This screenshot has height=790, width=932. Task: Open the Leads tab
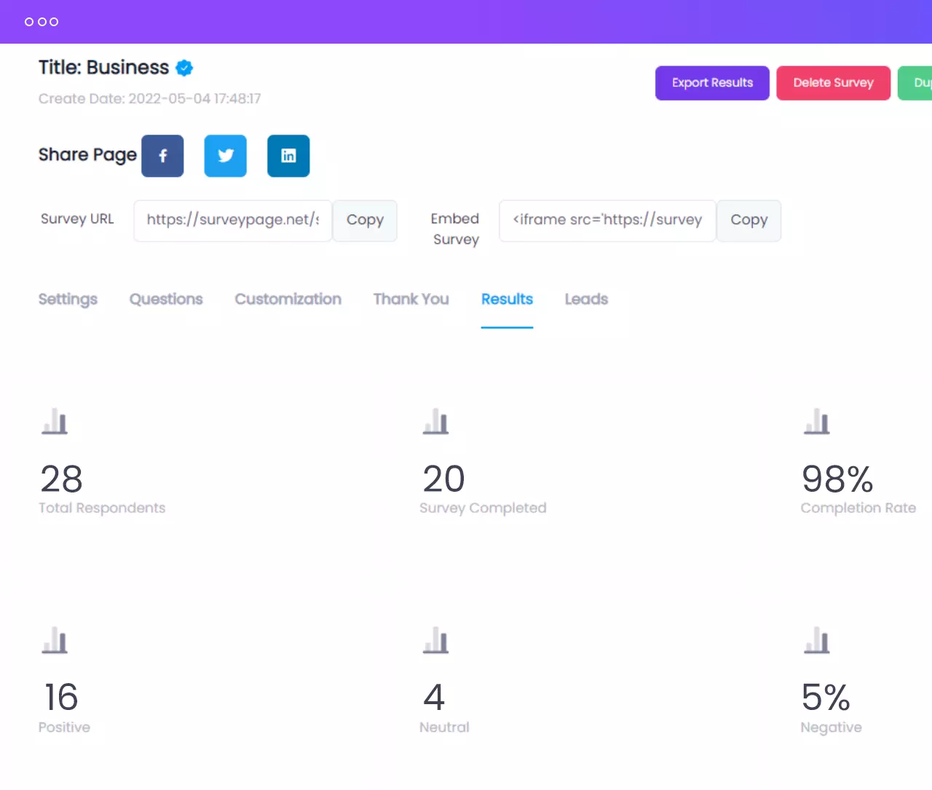pyautogui.click(x=586, y=299)
